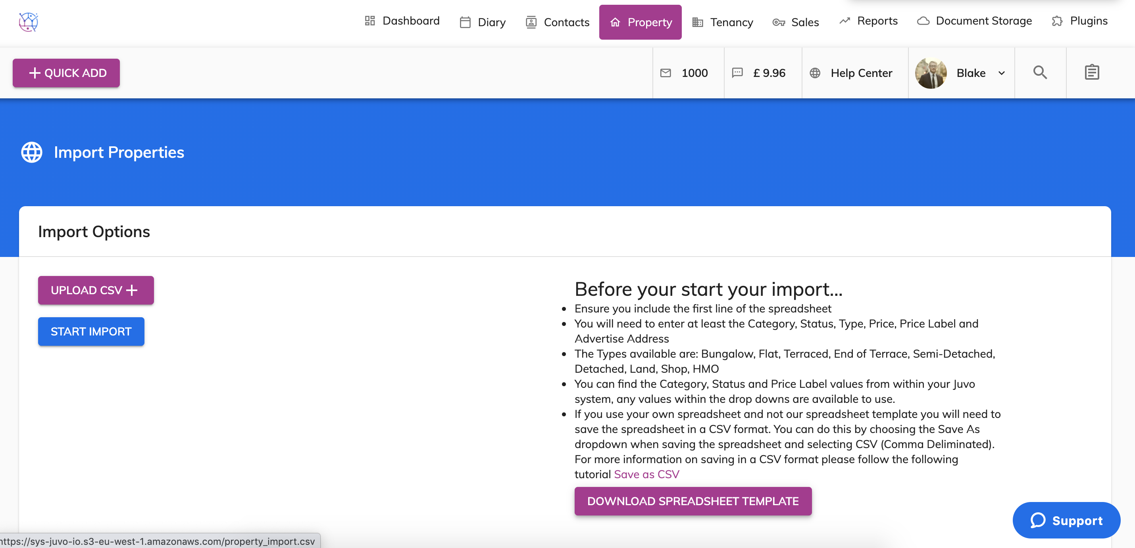
Task: Click the email envelope credits icon
Action: coord(665,73)
